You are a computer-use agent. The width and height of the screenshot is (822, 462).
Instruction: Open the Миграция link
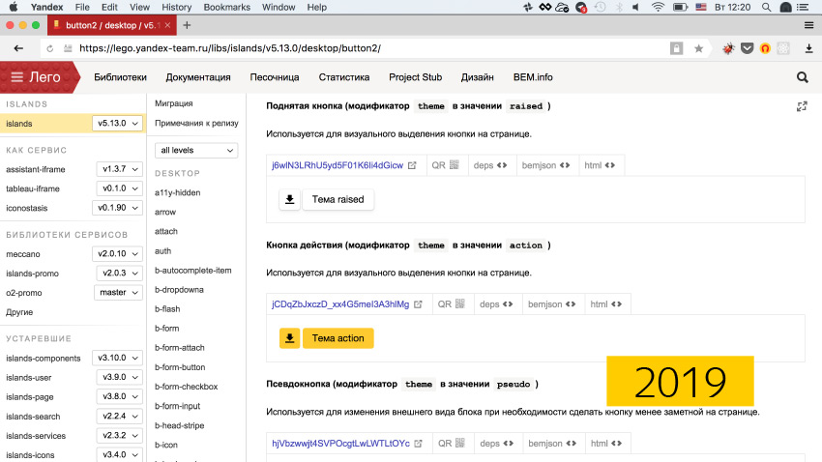click(173, 103)
